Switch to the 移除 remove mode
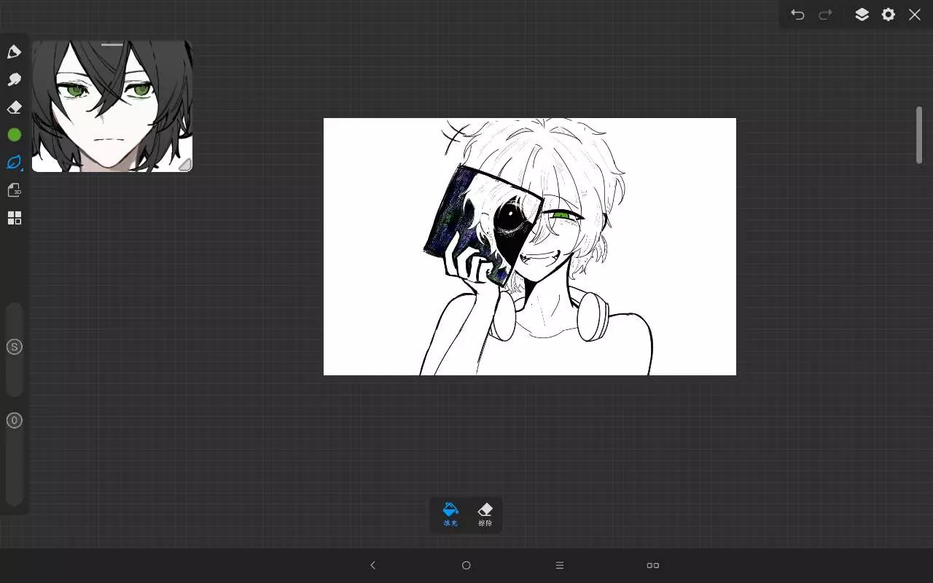 [x=485, y=514]
